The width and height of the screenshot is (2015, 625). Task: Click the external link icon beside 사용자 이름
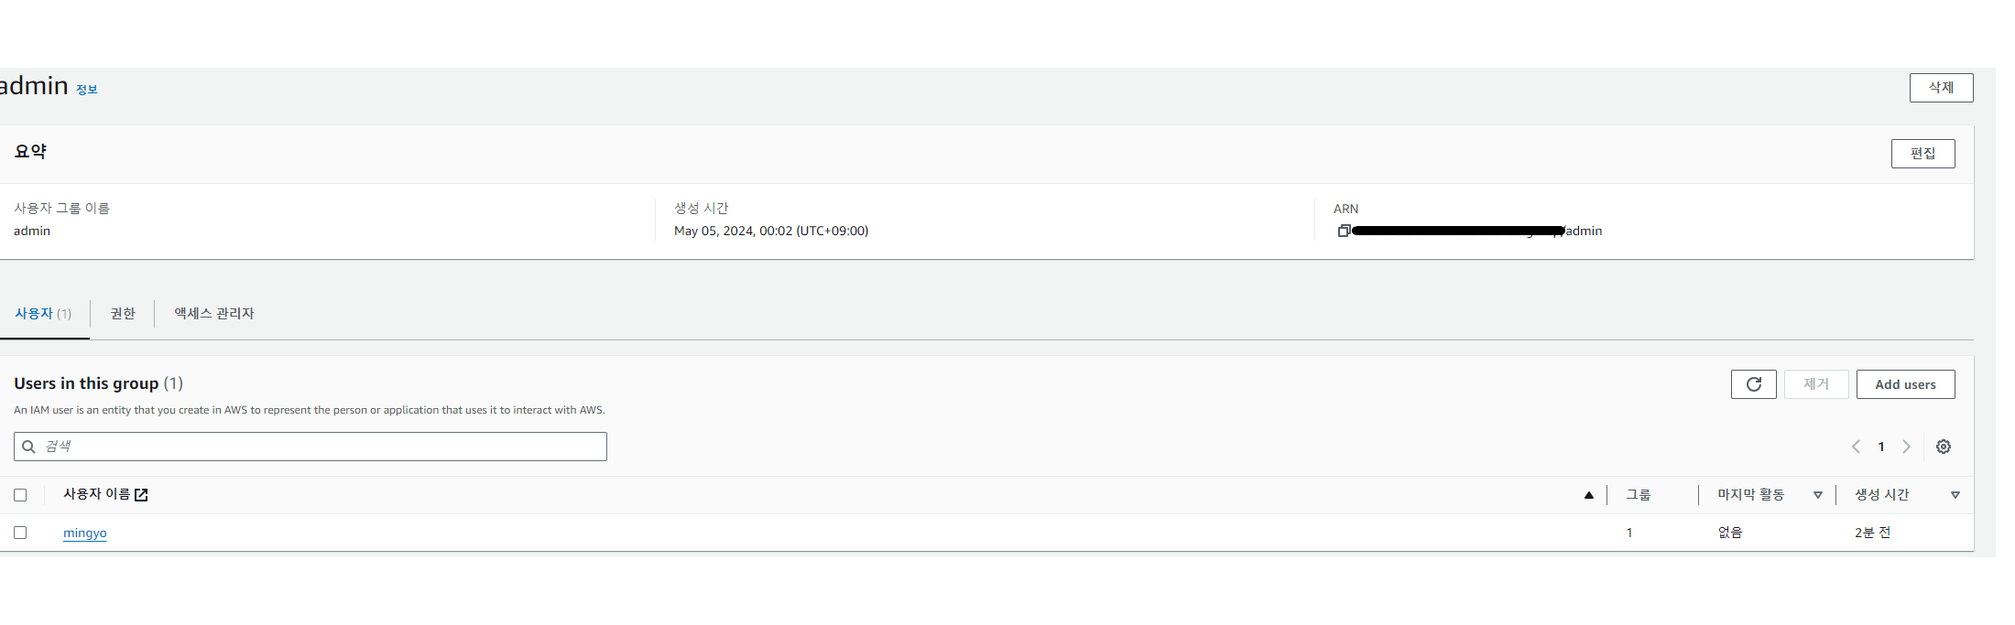[141, 495]
